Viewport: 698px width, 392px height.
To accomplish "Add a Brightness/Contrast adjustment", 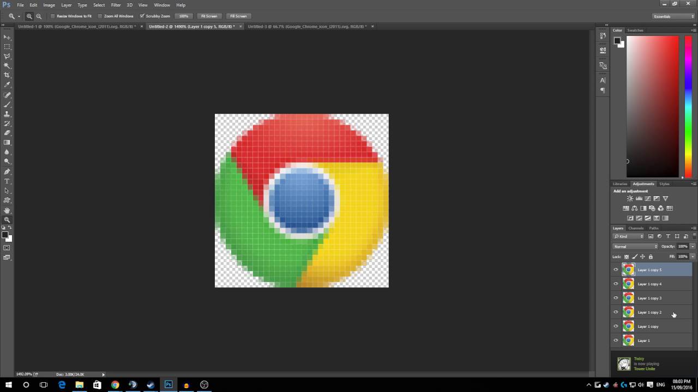I will tap(630, 199).
